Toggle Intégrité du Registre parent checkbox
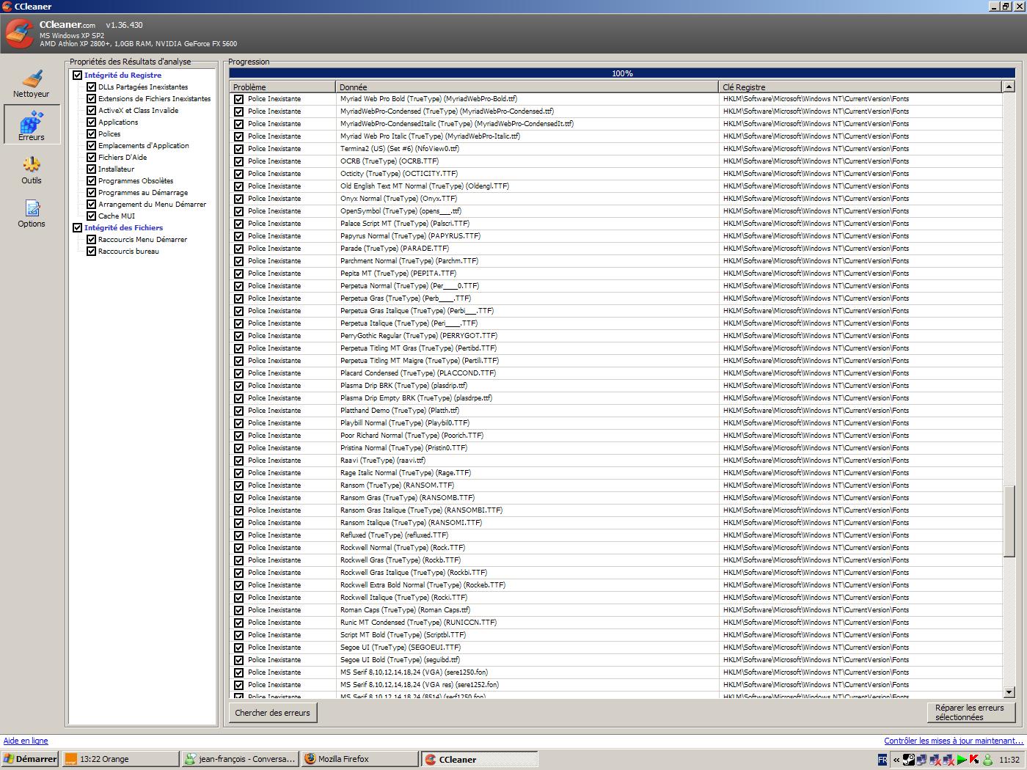1027x770 pixels. [x=77, y=76]
